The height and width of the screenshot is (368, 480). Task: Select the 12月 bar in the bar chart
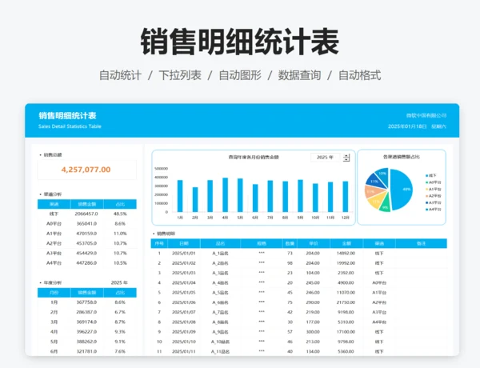346,197
